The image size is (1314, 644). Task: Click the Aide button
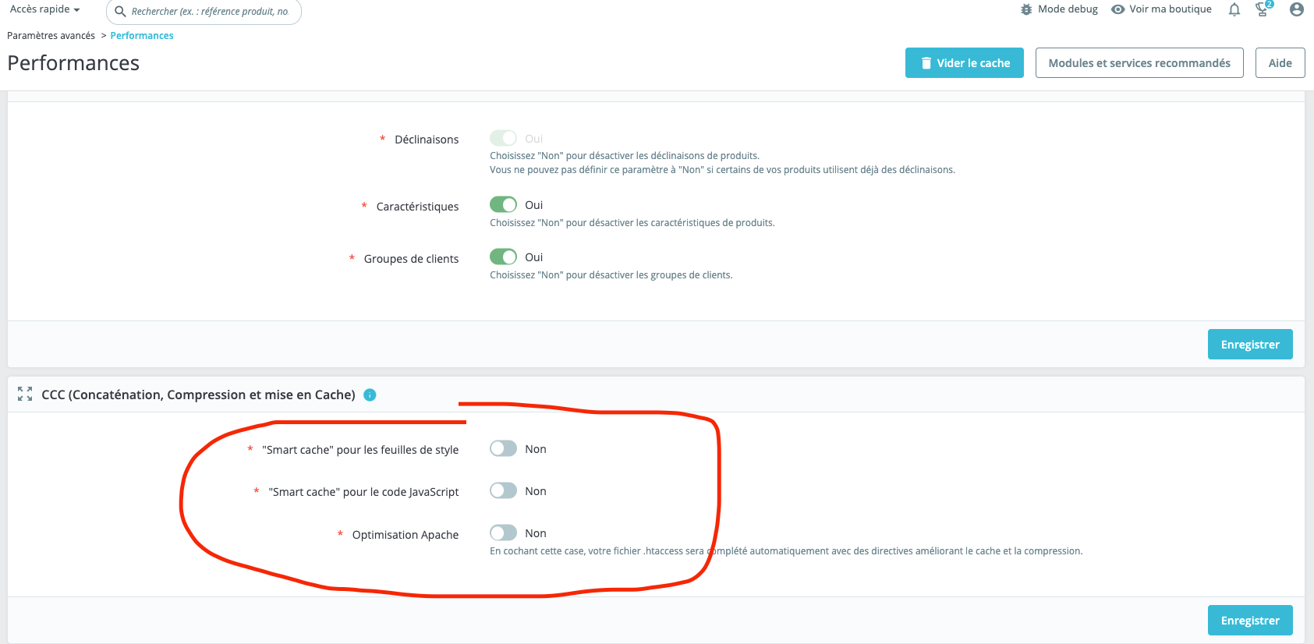[1280, 63]
